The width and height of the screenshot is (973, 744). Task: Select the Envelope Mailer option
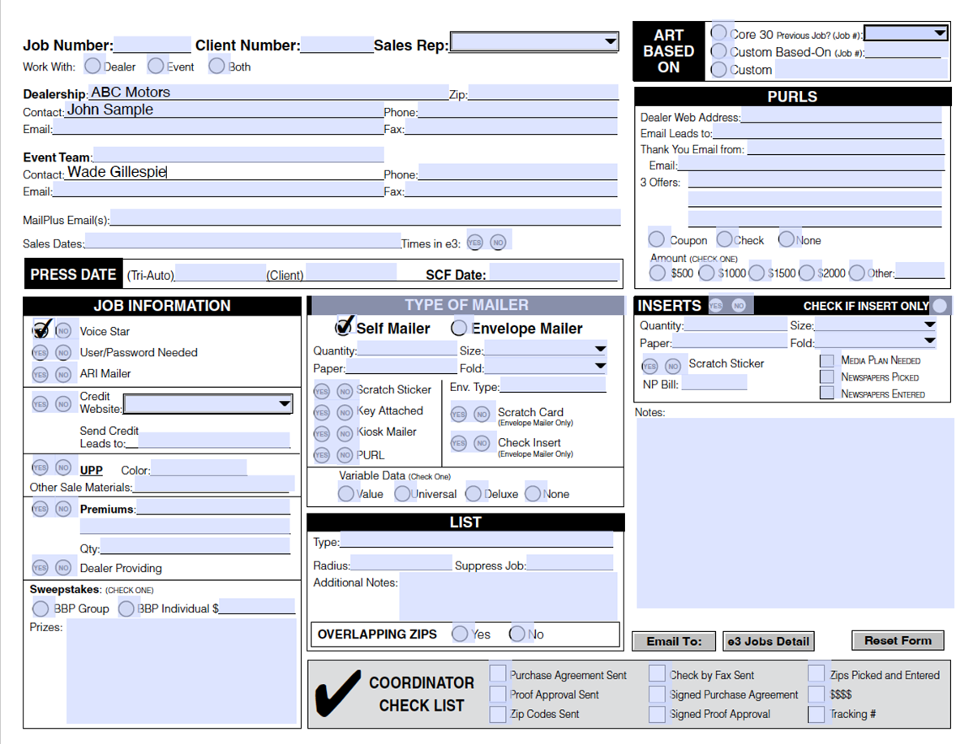[460, 327]
